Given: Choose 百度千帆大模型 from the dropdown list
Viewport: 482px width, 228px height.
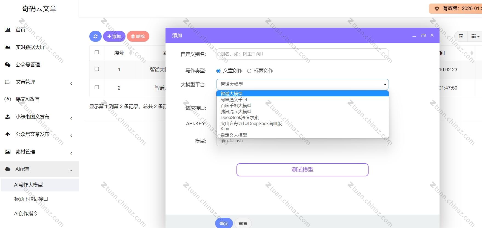Looking at the screenshot, I should (302, 106).
